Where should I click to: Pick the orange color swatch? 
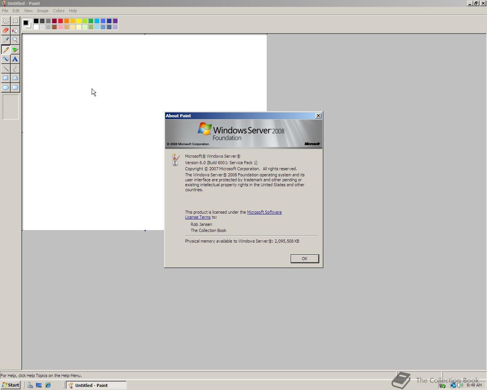67,21
